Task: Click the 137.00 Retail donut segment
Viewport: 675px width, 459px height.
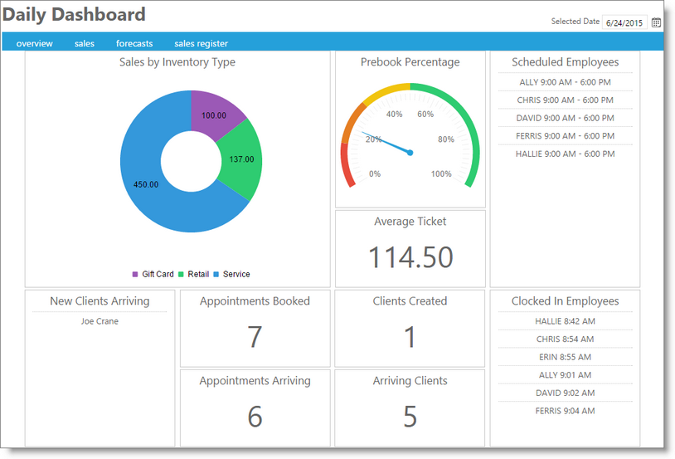Action: 241,159
